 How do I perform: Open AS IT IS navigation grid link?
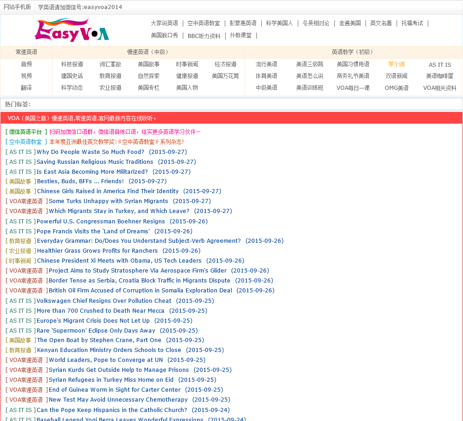click(x=440, y=65)
